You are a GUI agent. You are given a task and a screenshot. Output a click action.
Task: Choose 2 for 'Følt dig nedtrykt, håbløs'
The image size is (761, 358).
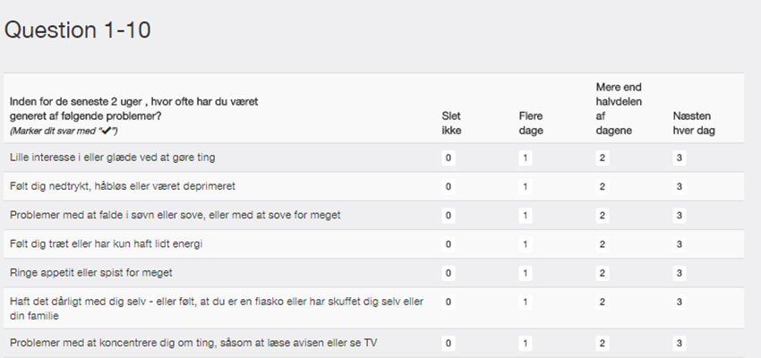click(603, 187)
